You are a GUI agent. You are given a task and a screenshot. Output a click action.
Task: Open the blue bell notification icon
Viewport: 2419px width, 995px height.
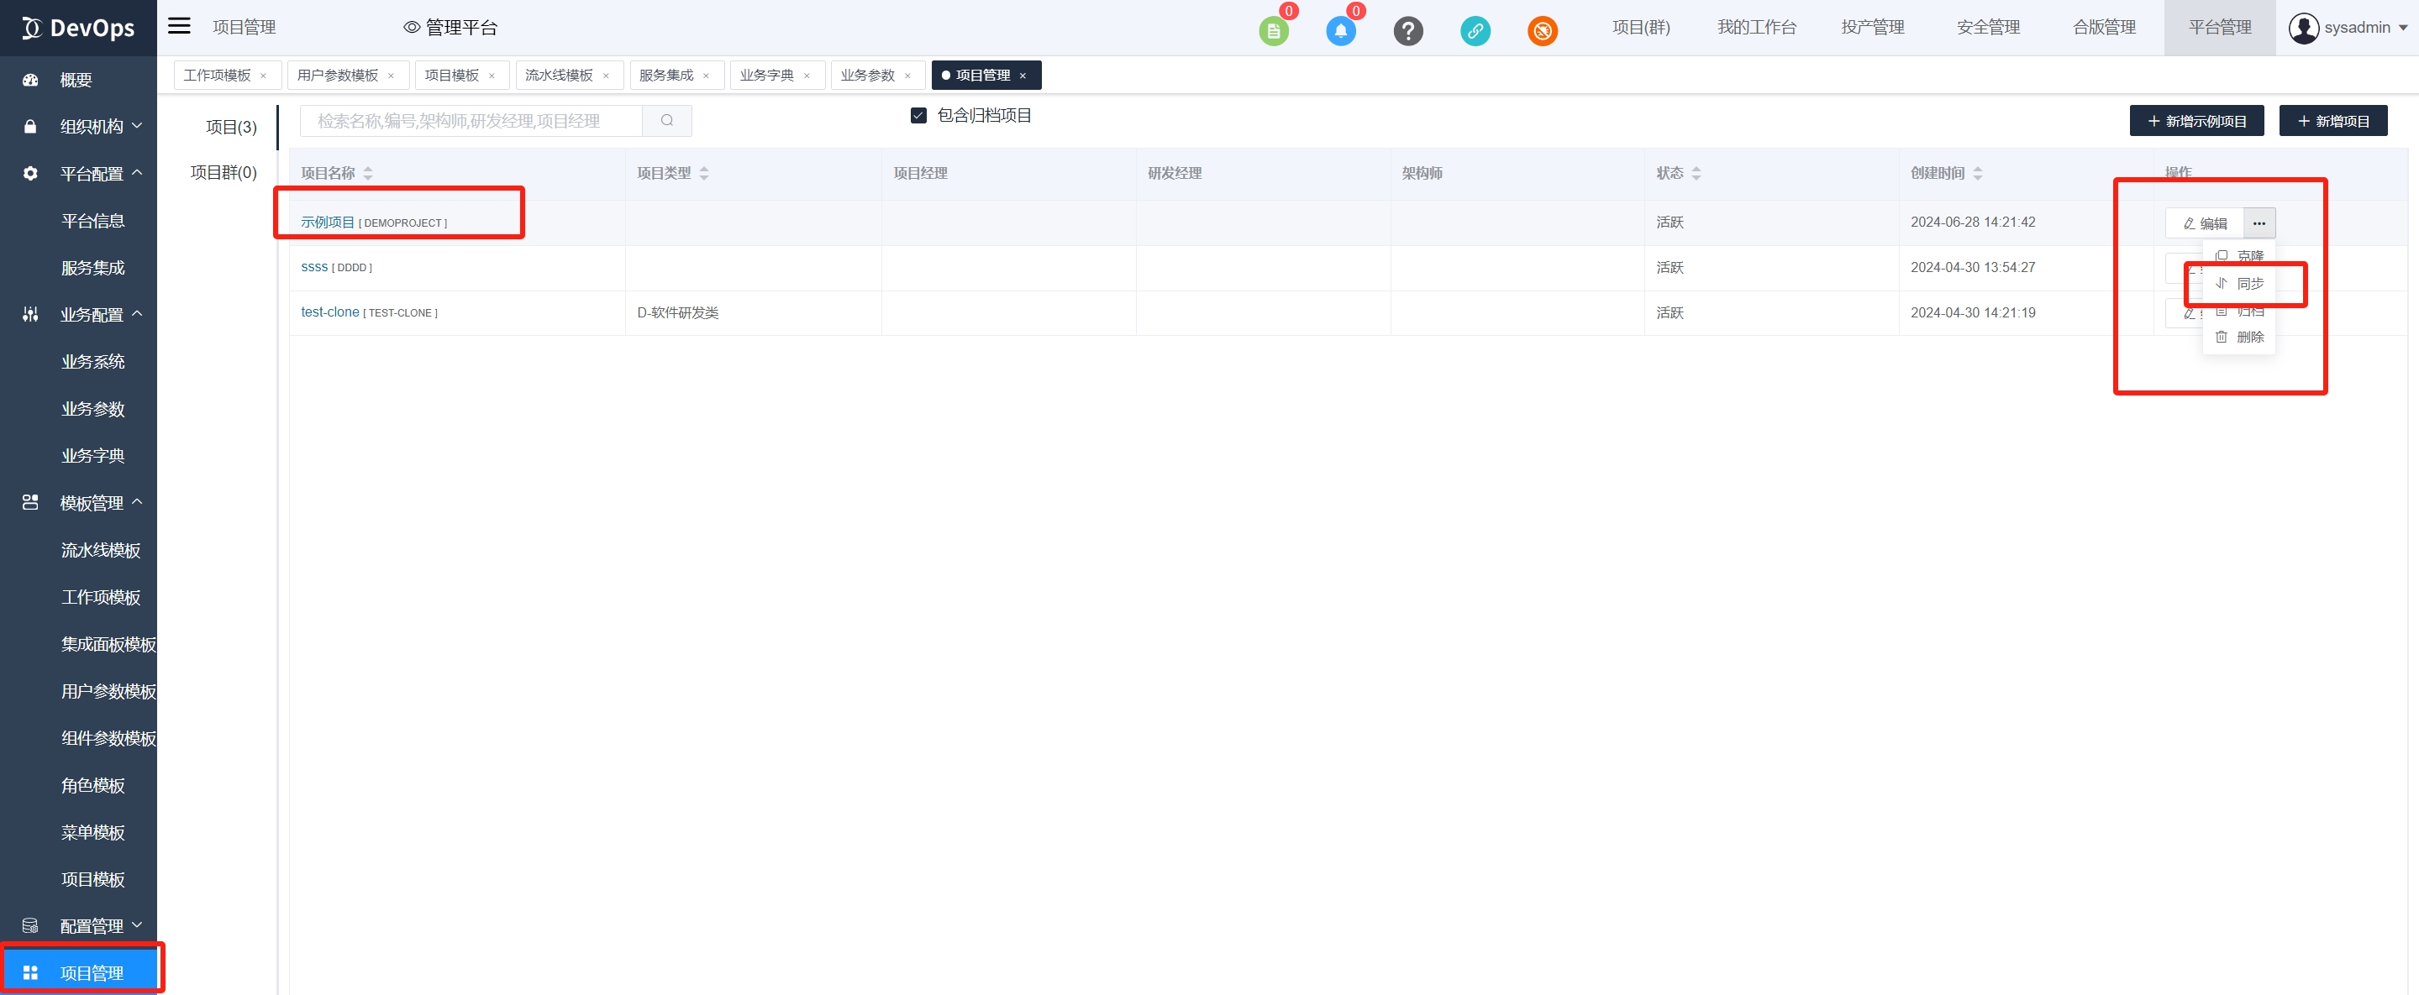pos(1340,30)
